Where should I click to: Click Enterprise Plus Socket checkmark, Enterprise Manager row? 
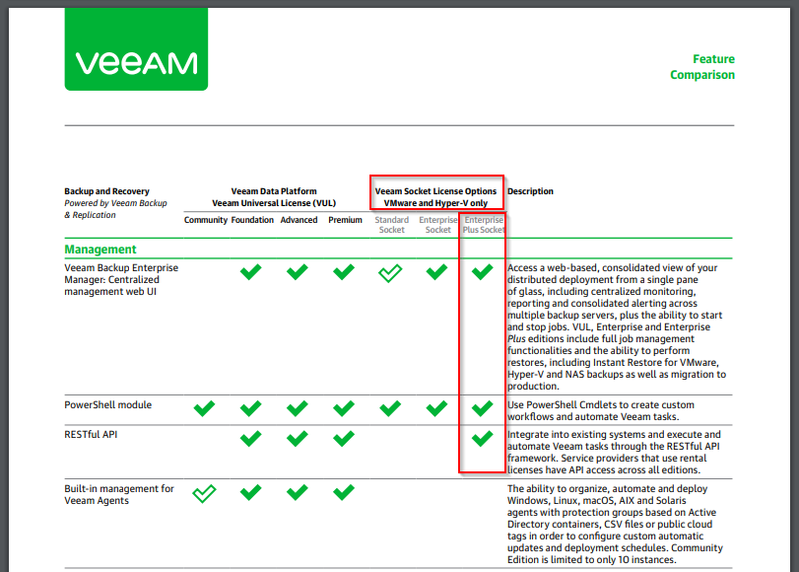(x=482, y=272)
